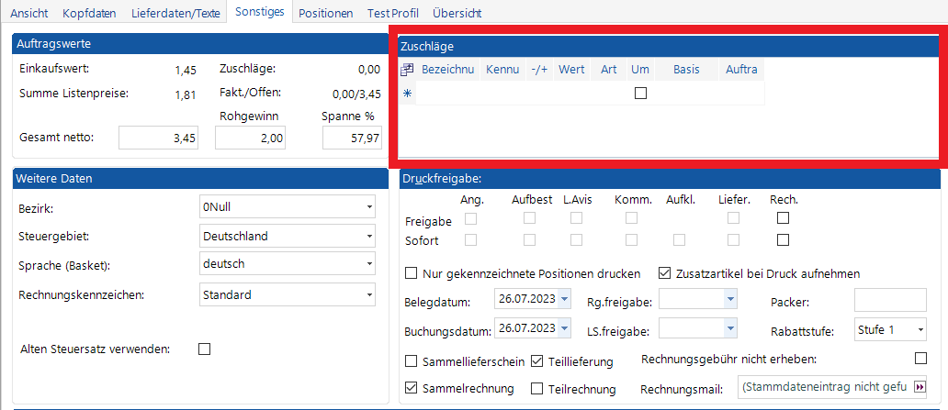The image size is (948, 410).
Task: Toggle the Sammelrechnung checkbox
Action: (x=412, y=388)
